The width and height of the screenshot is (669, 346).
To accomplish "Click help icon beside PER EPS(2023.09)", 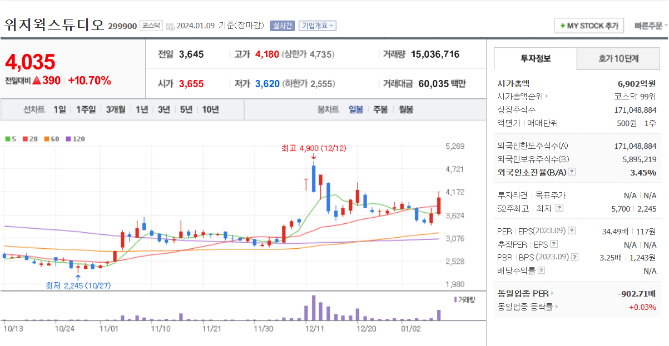I will tap(572, 231).
